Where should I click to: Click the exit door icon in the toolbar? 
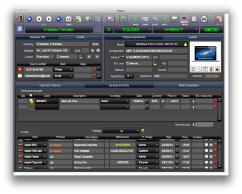(x=20, y=19)
